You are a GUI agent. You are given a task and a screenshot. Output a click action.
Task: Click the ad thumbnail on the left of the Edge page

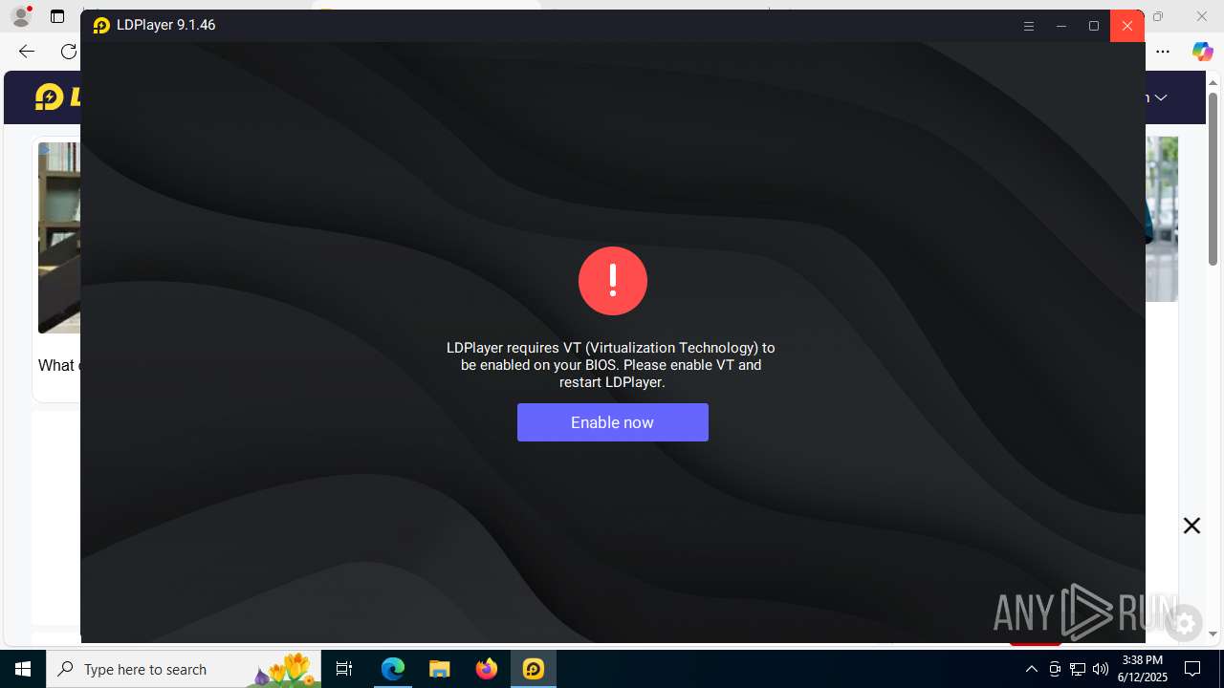tap(59, 238)
